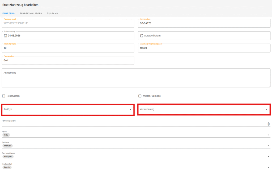Edit the Kennzeichen field BO-DA123
272x170 pixels.
click(x=204, y=23)
